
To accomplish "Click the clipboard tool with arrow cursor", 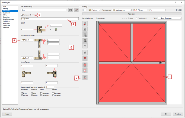I will (x=85, y=35).
